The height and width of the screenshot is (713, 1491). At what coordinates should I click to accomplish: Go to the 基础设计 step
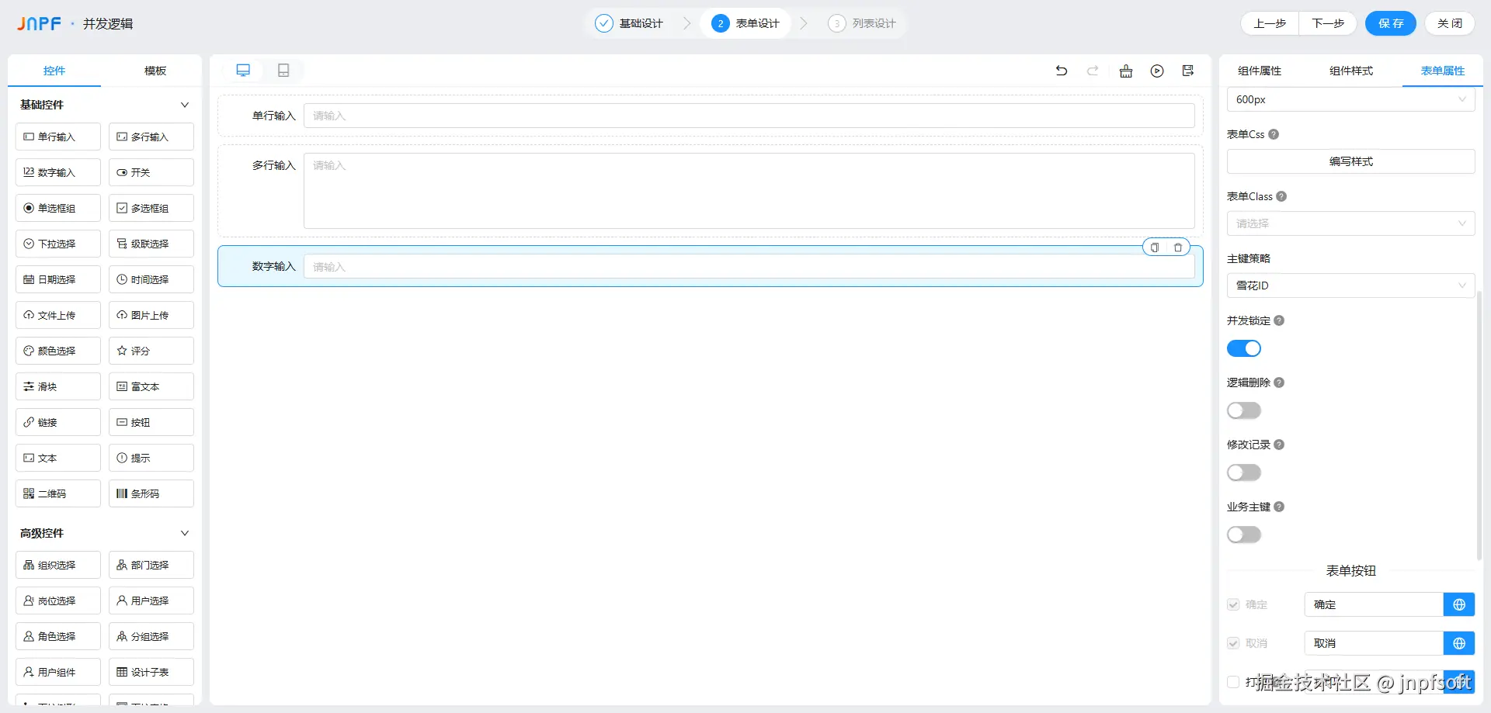point(631,23)
